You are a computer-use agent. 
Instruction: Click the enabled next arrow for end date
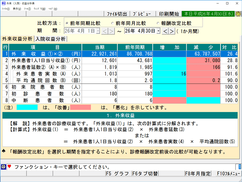click(172, 31)
